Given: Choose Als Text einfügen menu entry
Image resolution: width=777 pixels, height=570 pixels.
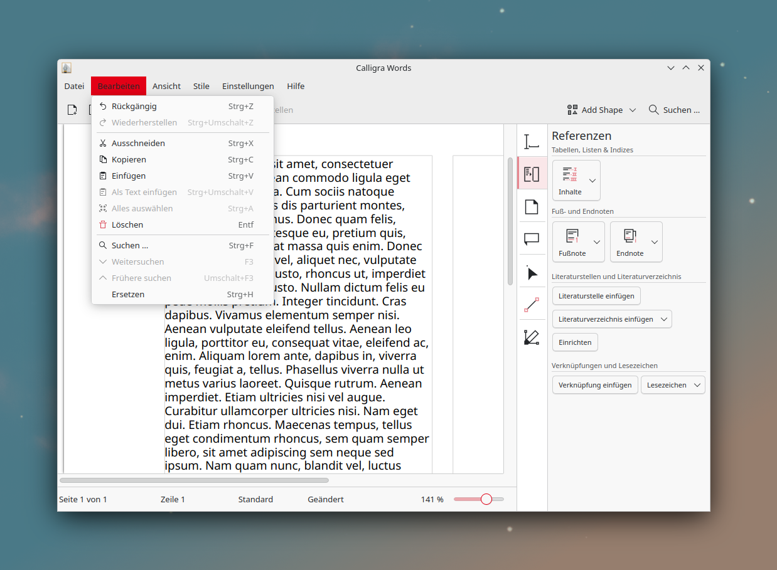Looking at the screenshot, I should point(183,192).
